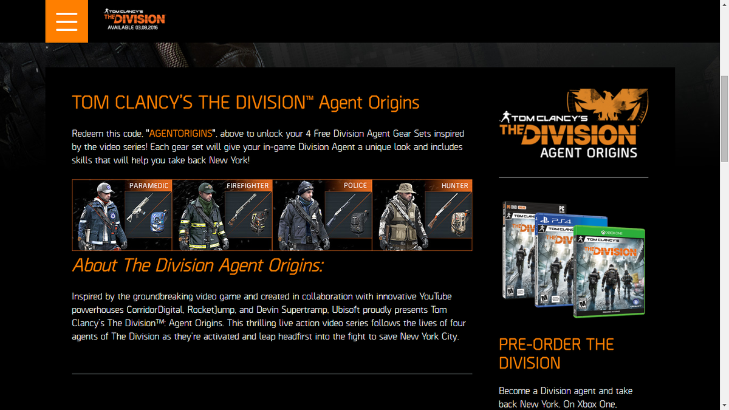Click the About The Division Agent Origins heading
Image resolution: width=729 pixels, height=410 pixels.
(x=197, y=265)
